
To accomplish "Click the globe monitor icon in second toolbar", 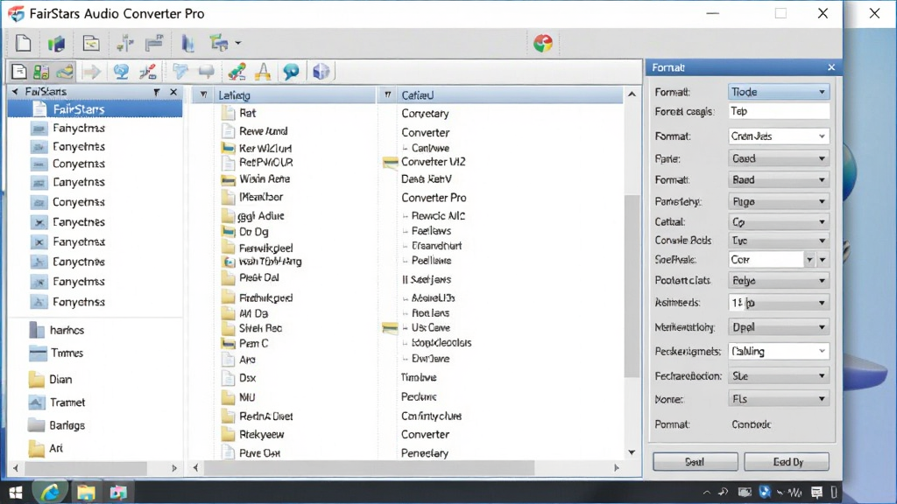I will 121,72.
